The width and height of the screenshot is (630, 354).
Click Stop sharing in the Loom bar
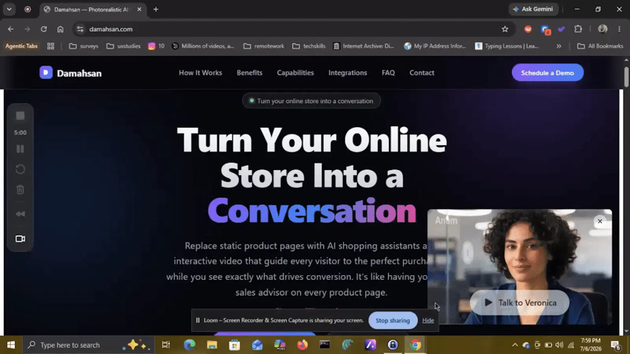(x=393, y=321)
